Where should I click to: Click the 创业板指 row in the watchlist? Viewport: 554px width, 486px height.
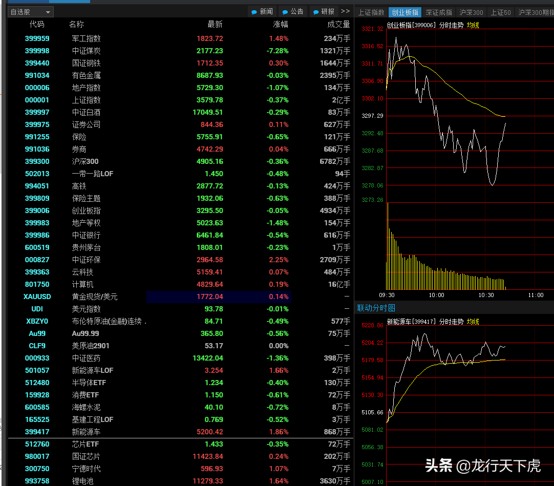coord(180,210)
